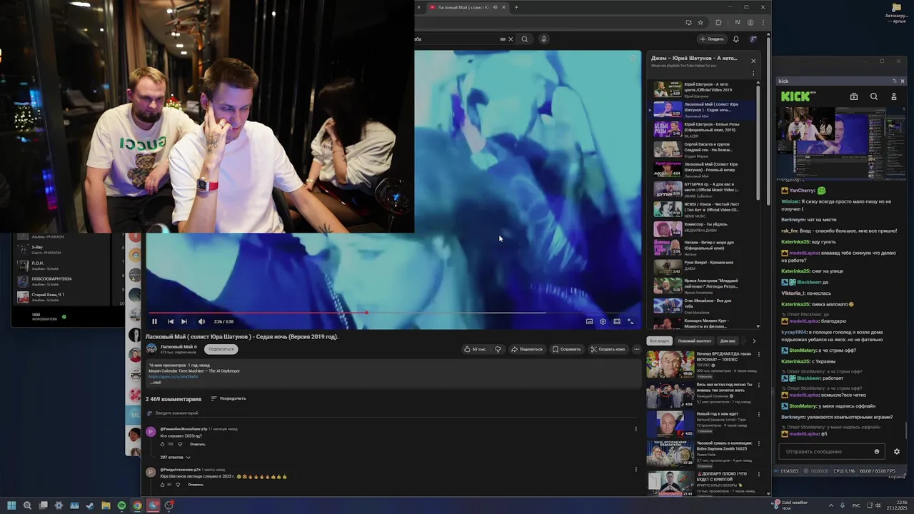The height and width of the screenshot is (514, 914).
Task: Pause the YouTube video
Action: (x=154, y=322)
